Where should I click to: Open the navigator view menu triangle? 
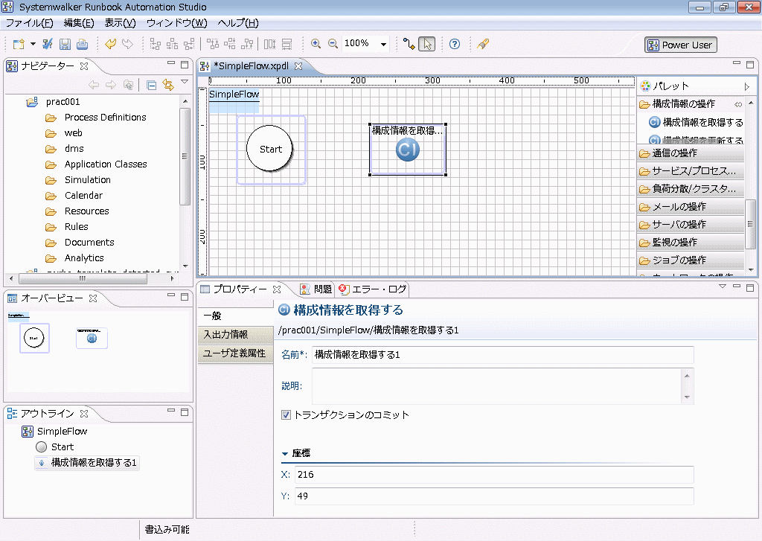pyautogui.click(x=185, y=82)
